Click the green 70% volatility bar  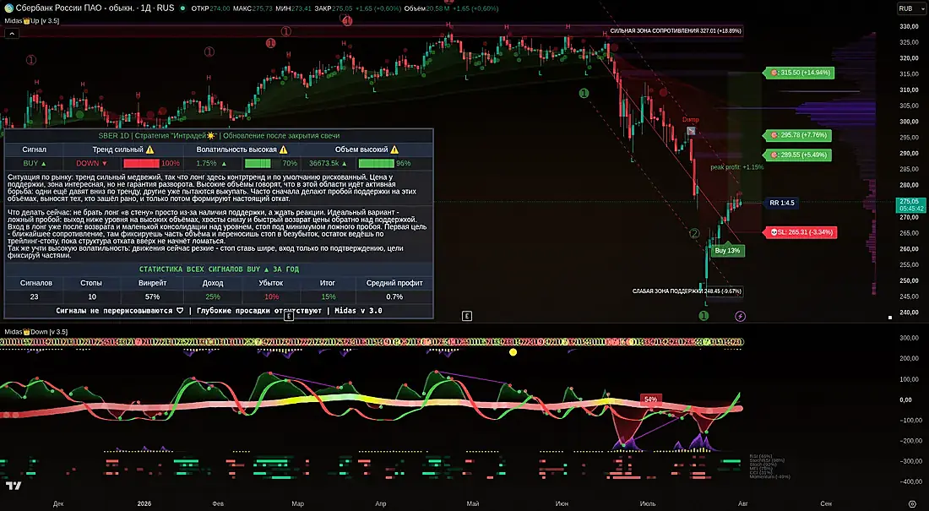[258, 163]
